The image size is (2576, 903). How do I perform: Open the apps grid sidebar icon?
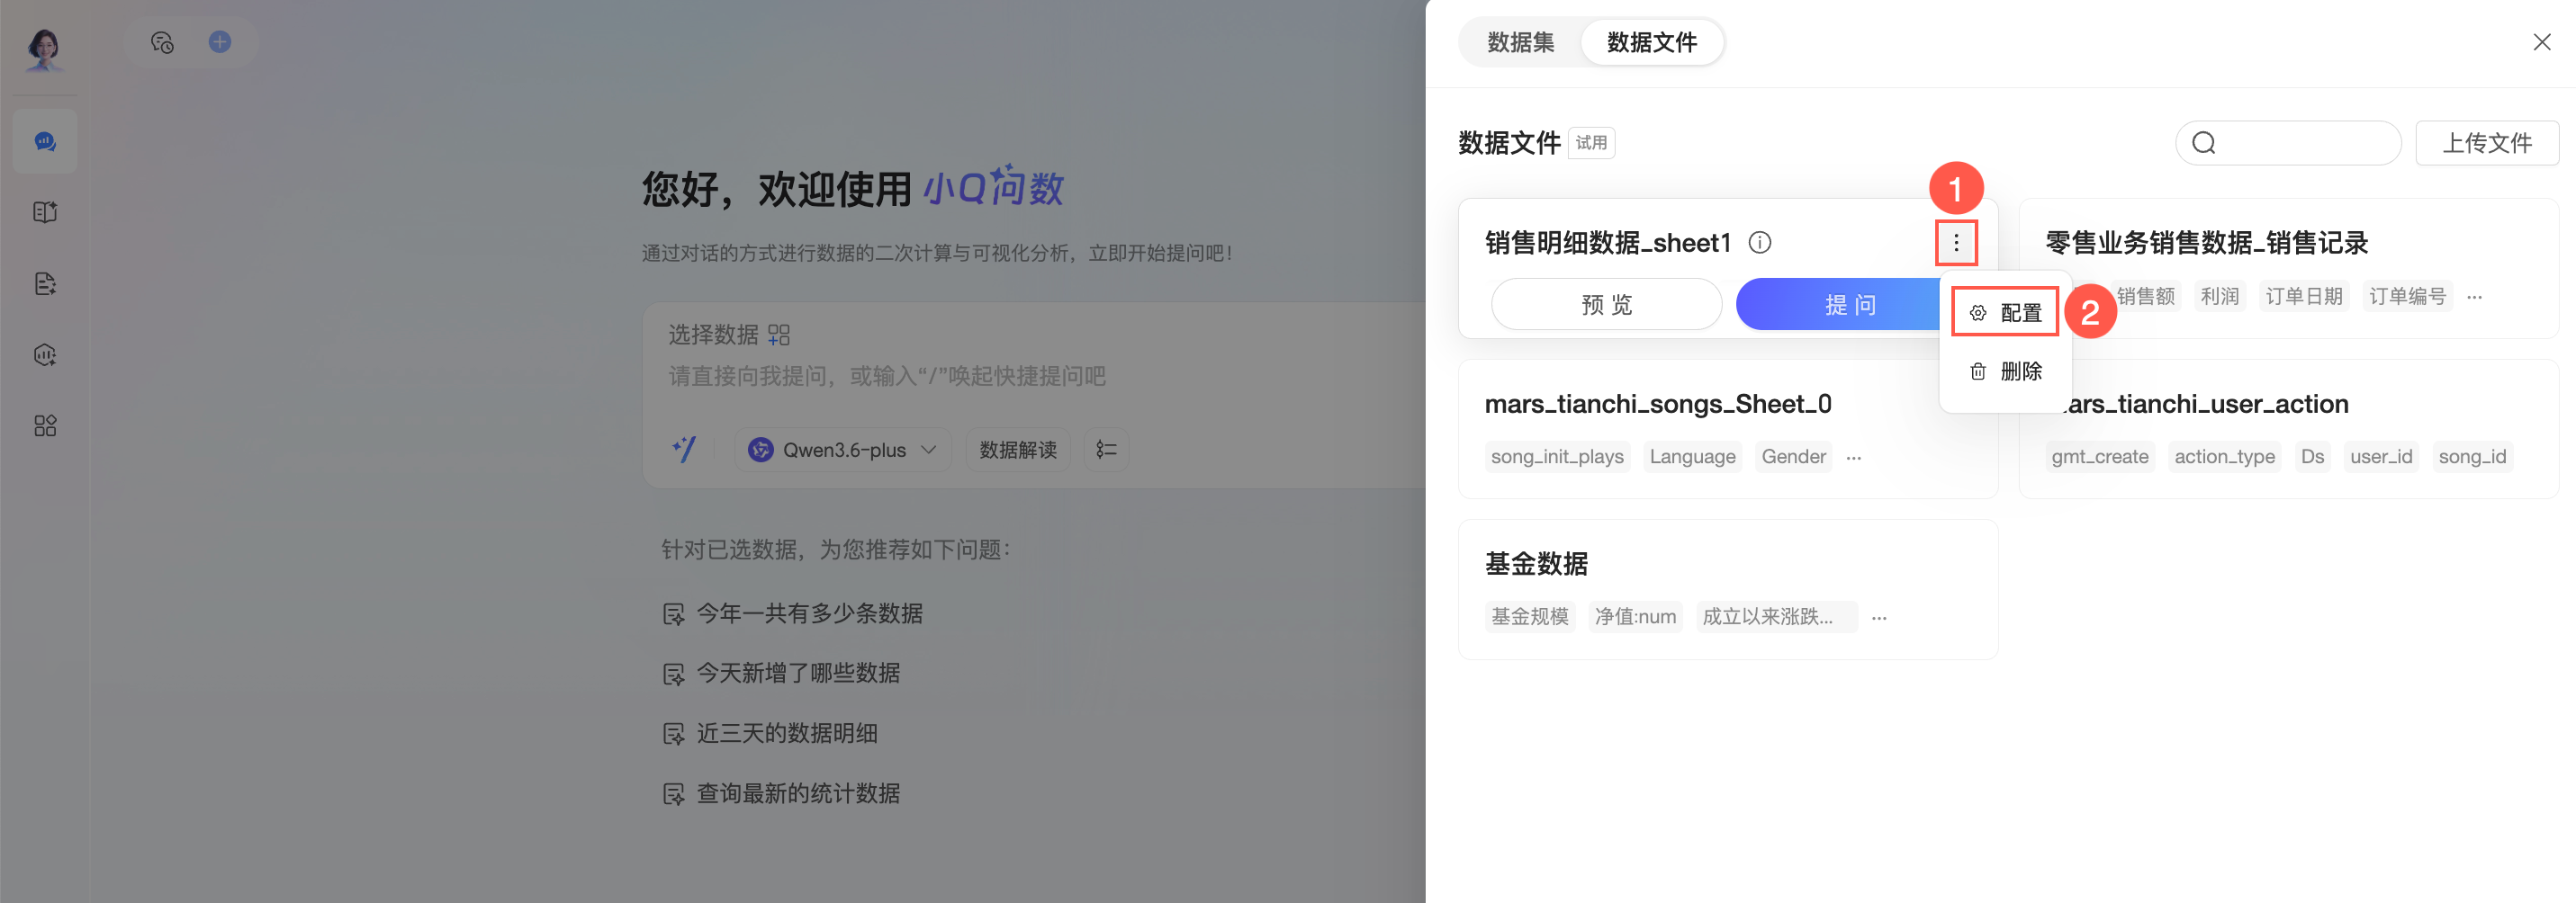tap(45, 426)
